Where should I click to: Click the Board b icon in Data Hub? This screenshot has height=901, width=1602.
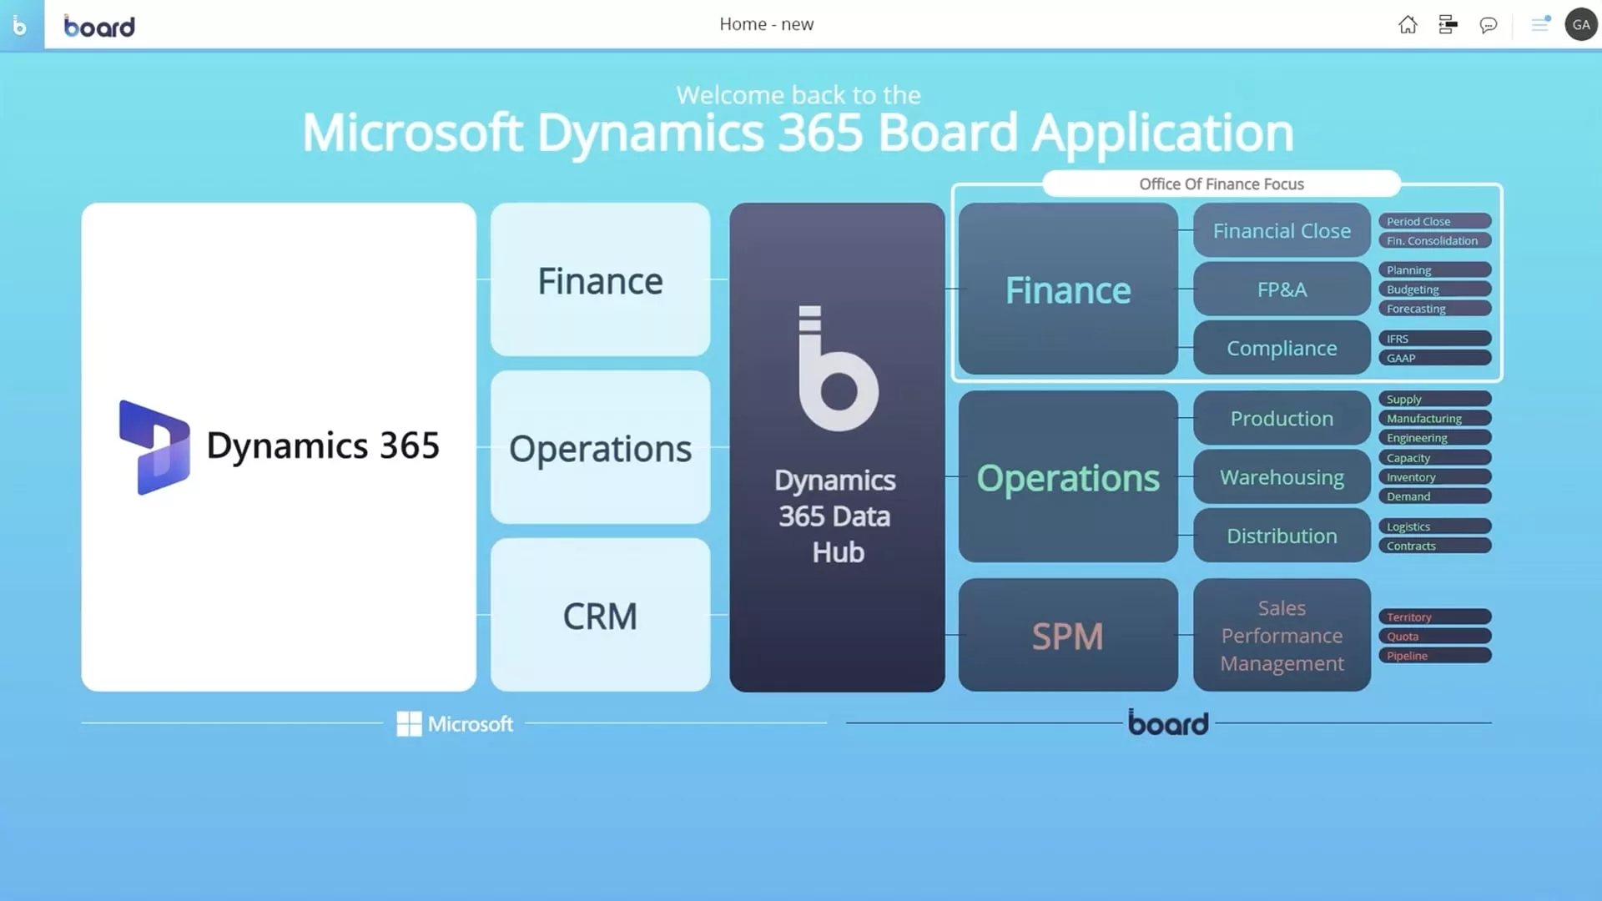(838, 368)
